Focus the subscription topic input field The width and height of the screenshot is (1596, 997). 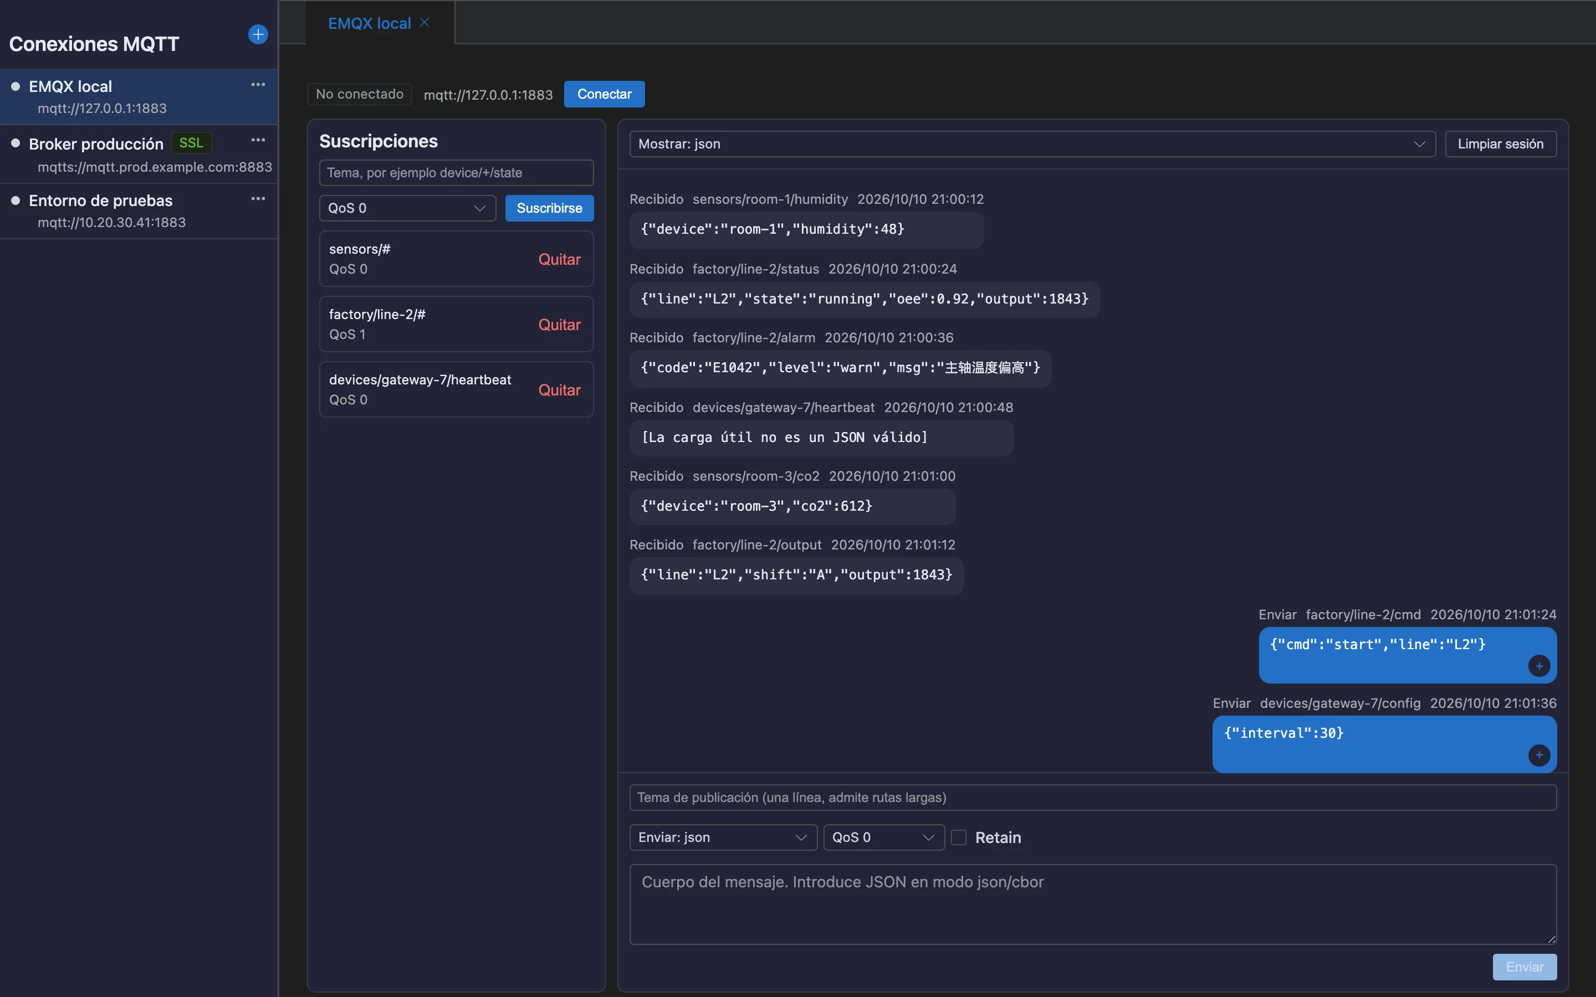457,173
